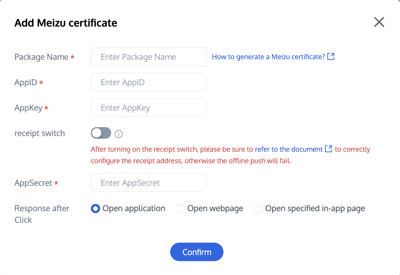Toggle the receipt switch on
400x275 pixels.
101,133
